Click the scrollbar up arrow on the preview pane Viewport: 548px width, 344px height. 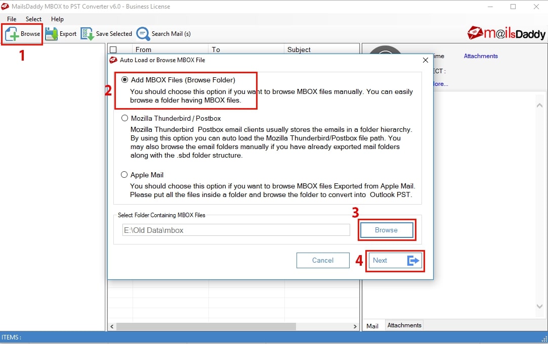click(x=539, y=105)
